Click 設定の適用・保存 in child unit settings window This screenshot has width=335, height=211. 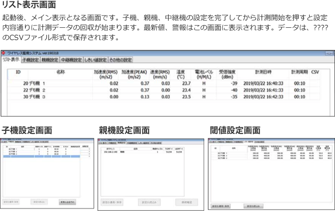tap(11, 202)
